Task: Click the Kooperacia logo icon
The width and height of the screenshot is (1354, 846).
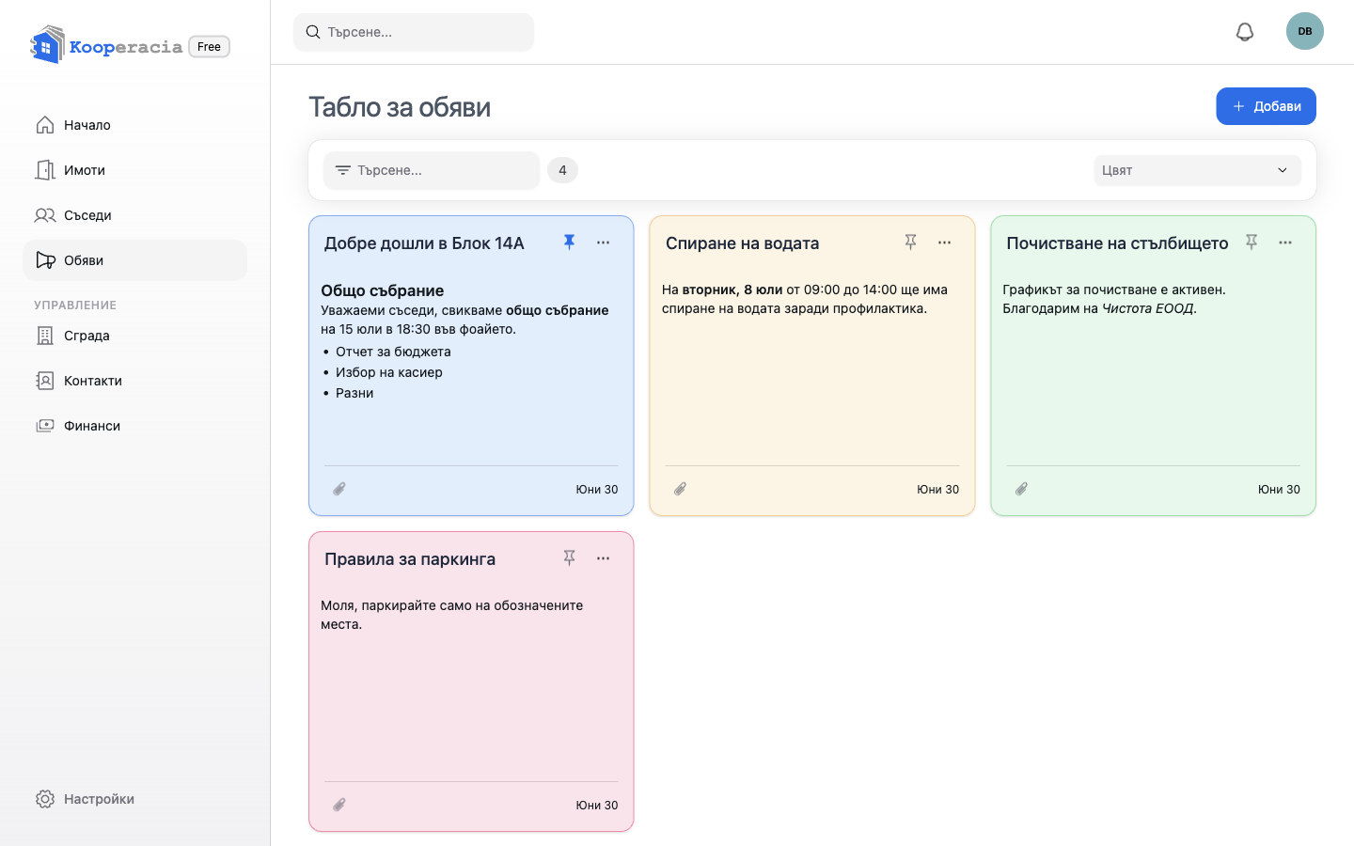Action: click(x=47, y=45)
